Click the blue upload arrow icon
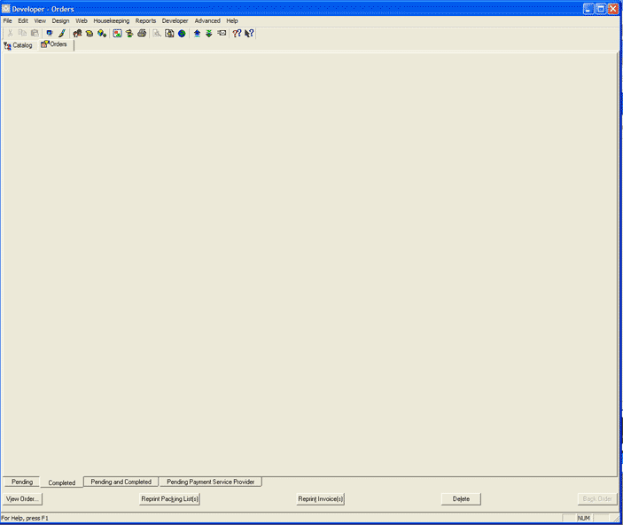 (197, 33)
